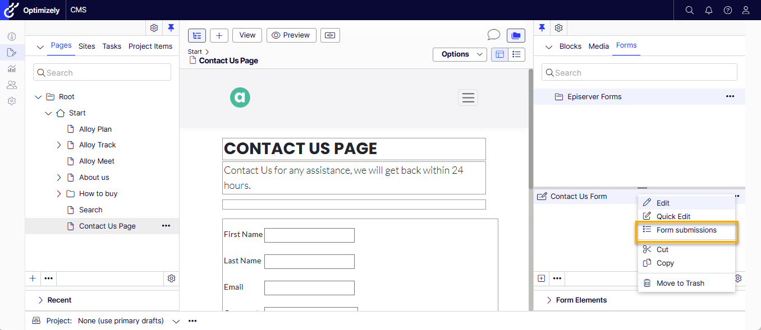
Task: Toggle the navigation tree pane button
Action: (197, 35)
